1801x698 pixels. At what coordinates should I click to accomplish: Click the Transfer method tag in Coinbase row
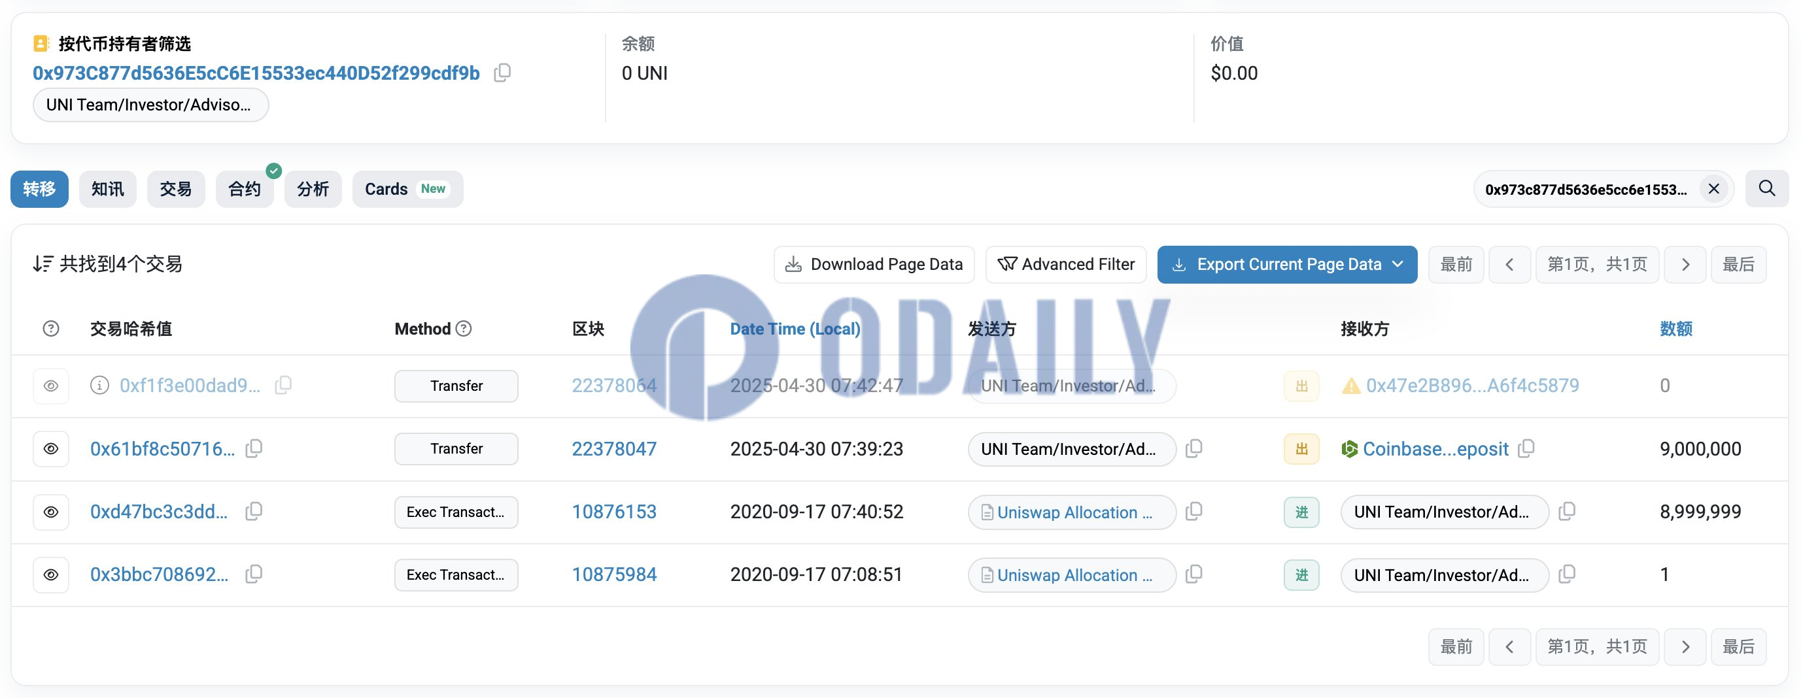pos(456,448)
